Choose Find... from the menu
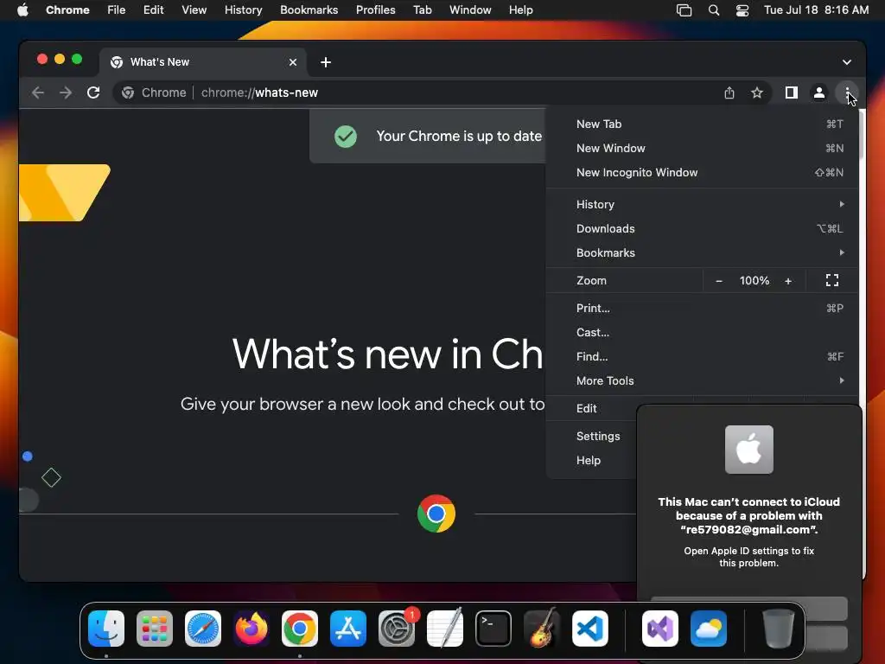The image size is (885, 664). pyautogui.click(x=702, y=357)
